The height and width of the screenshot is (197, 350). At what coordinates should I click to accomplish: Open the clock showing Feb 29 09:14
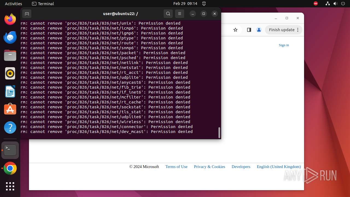[x=185, y=4]
